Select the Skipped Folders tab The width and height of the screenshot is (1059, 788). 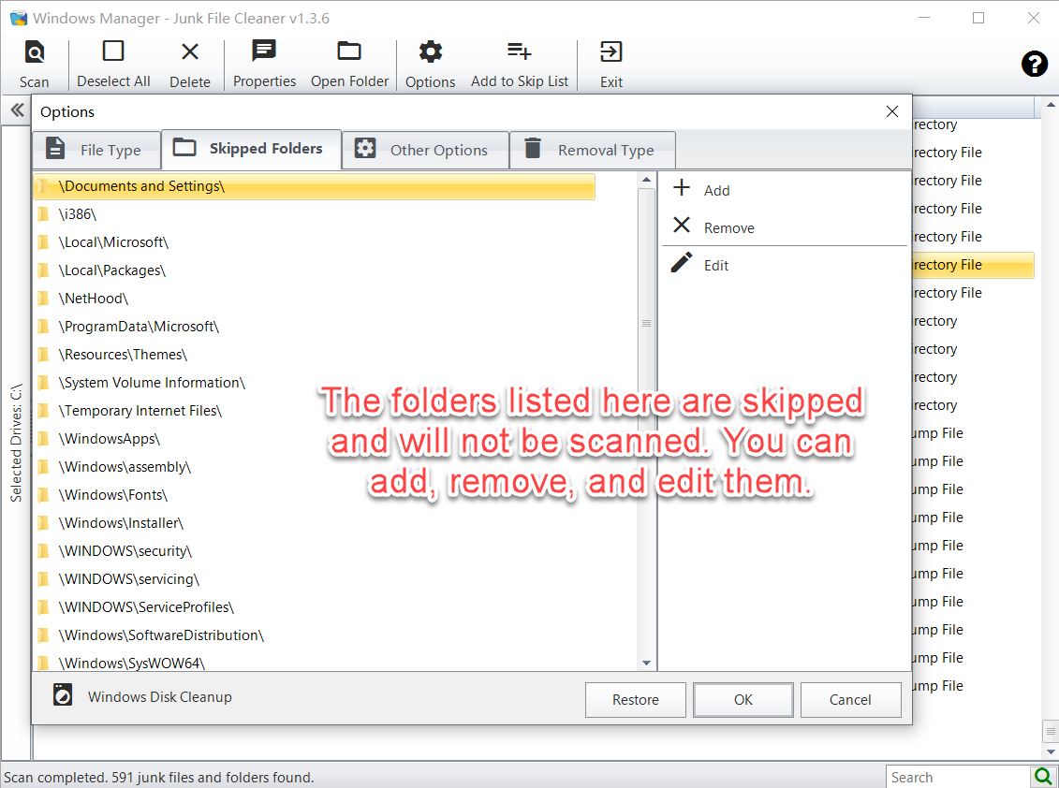click(251, 149)
